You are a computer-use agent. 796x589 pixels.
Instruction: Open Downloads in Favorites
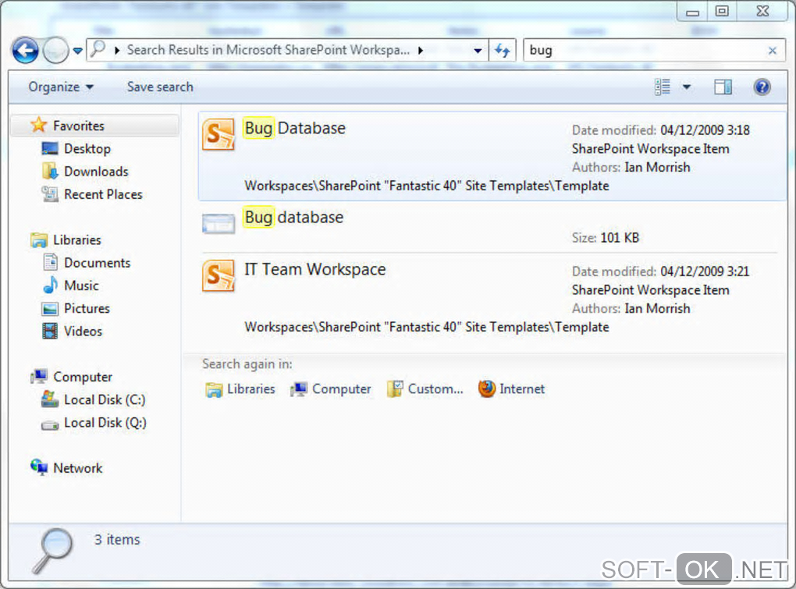pyautogui.click(x=96, y=172)
